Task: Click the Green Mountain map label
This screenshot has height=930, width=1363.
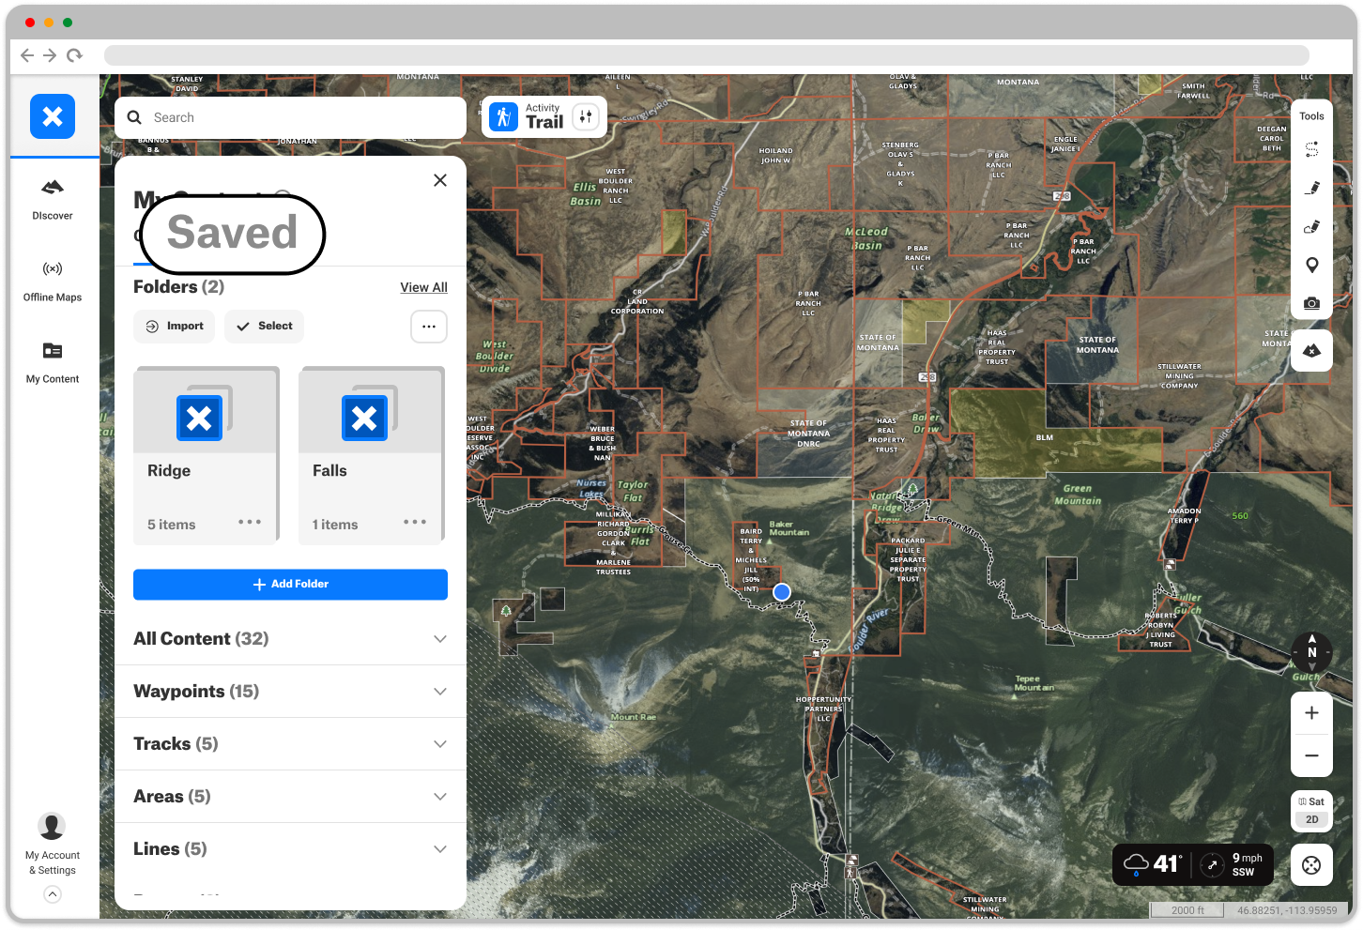Action: point(1078,495)
